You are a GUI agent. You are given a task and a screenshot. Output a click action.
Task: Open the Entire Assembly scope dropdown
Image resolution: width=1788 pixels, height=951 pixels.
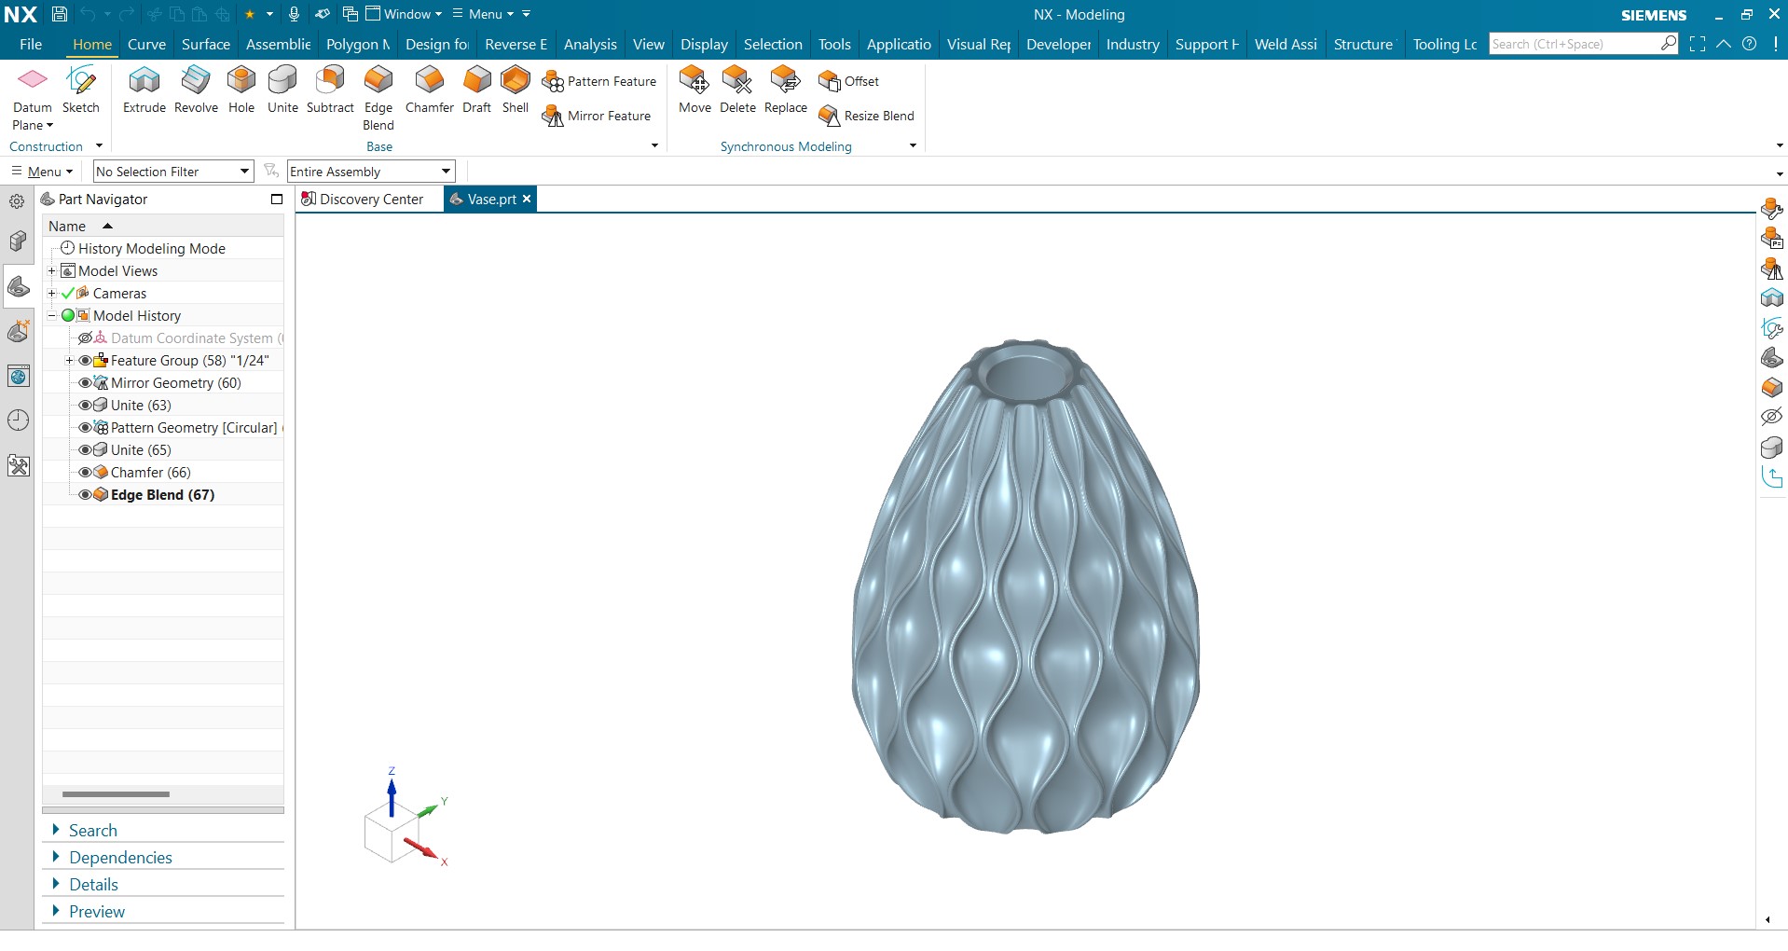tap(371, 172)
